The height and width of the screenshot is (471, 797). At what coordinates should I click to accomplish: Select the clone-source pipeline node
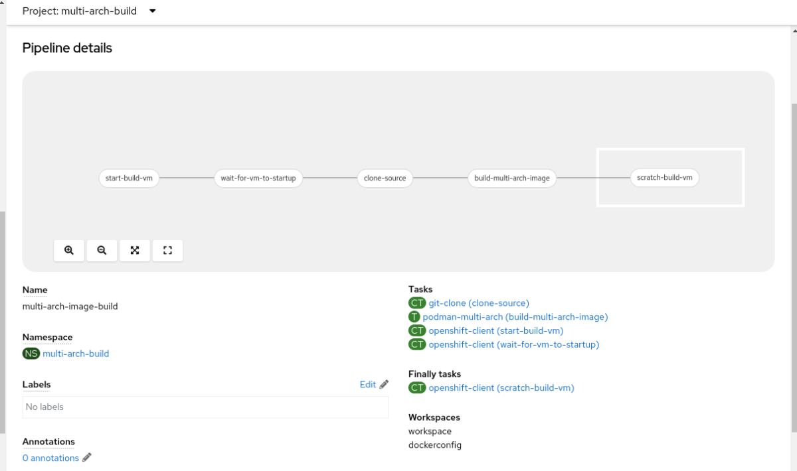tap(385, 178)
